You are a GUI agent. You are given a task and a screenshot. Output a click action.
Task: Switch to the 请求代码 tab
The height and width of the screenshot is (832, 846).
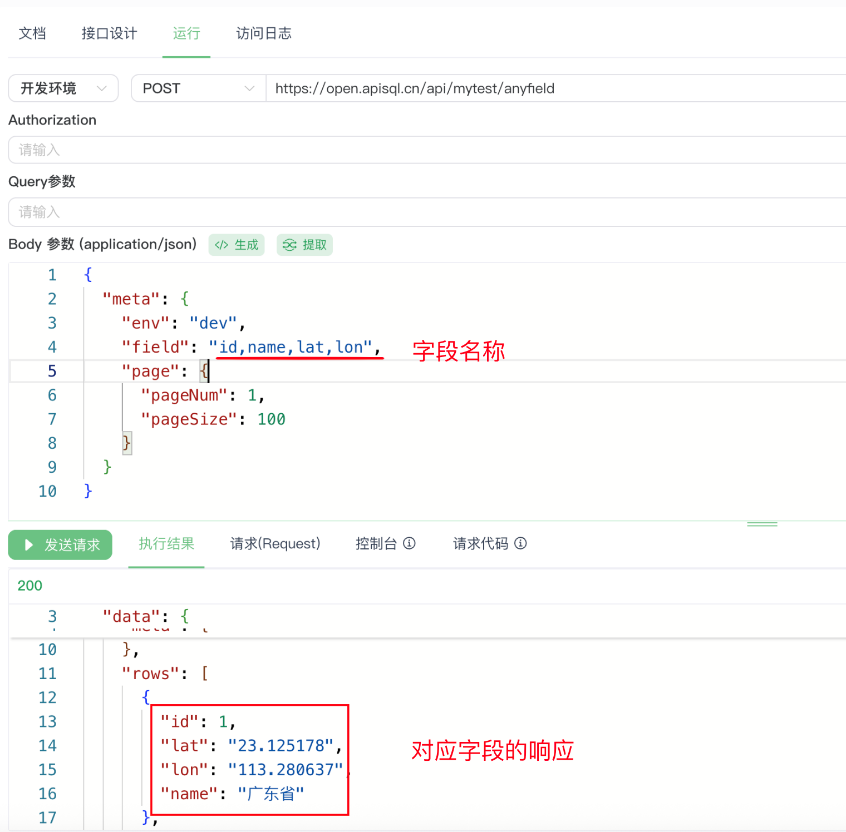pyautogui.click(x=480, y=544)
